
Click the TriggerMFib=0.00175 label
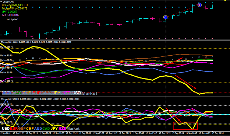point(14,8)
